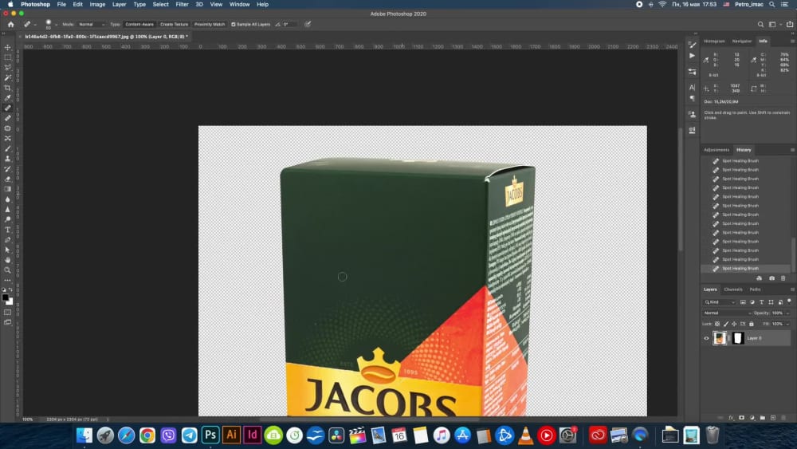
Task: Hide Layer 0 with eye icon
Action: pyautogui.click(x=706, y=338)
